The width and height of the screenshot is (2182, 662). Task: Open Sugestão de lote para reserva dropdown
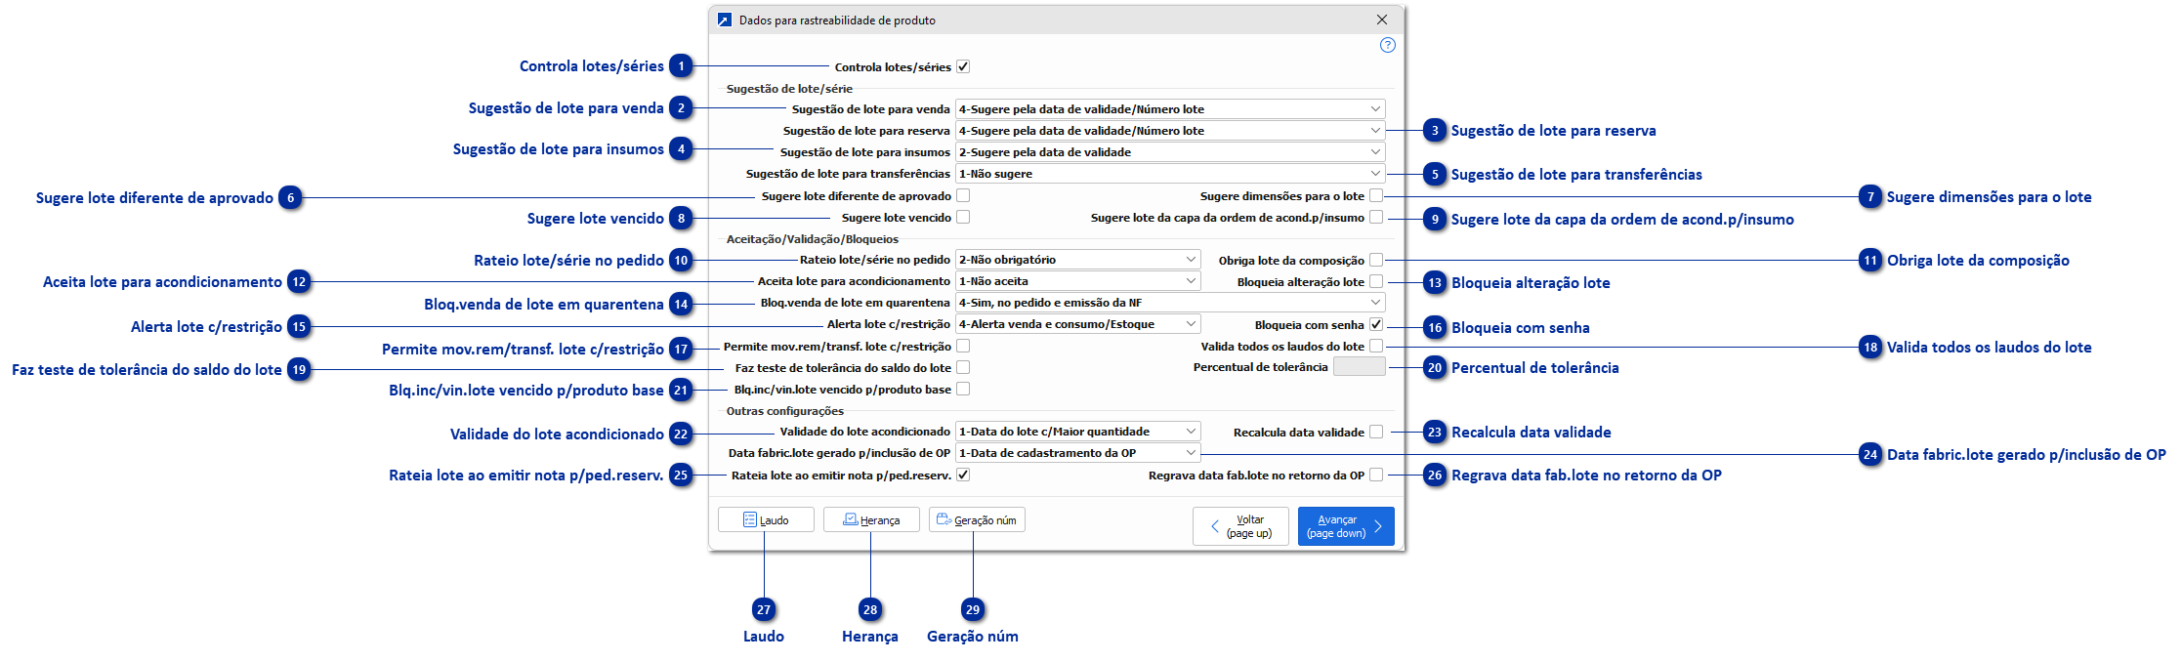click(x=1170, y=131)
